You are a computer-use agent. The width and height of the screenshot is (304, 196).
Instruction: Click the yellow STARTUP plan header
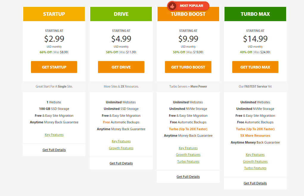coord(54,14)
